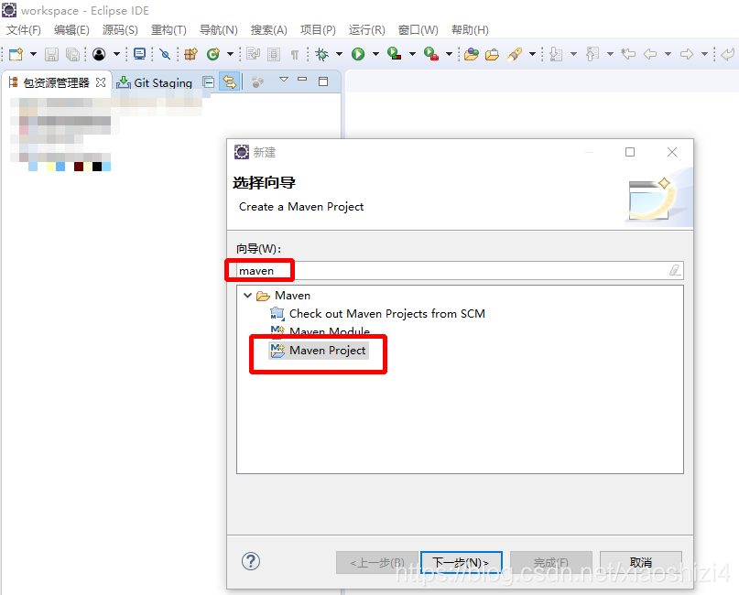Click the help question mark in dialog
This screenshot has width=739, height=595.
point(251,561)
